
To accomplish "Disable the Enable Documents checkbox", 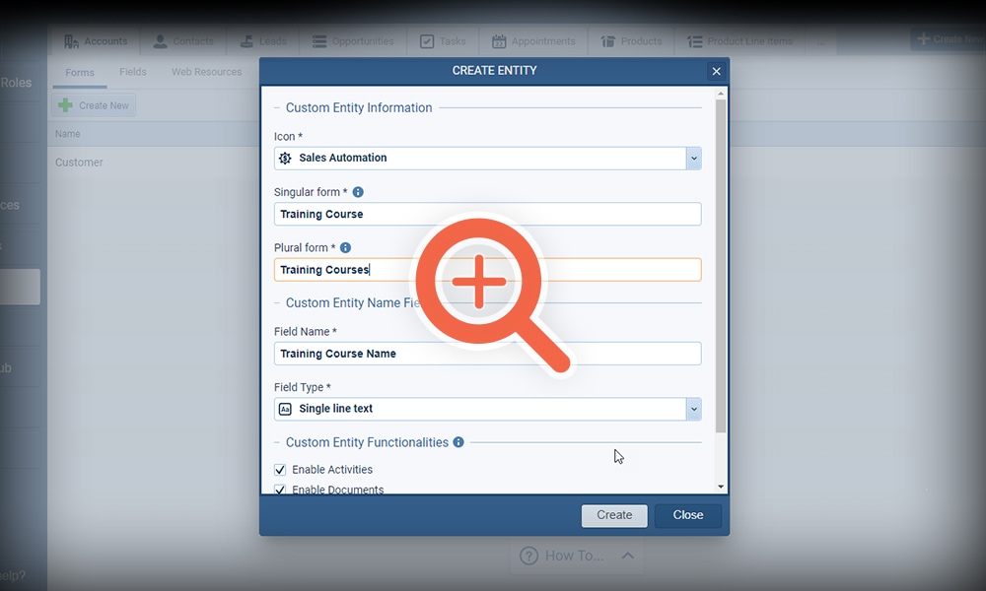I will click(280, 489).
